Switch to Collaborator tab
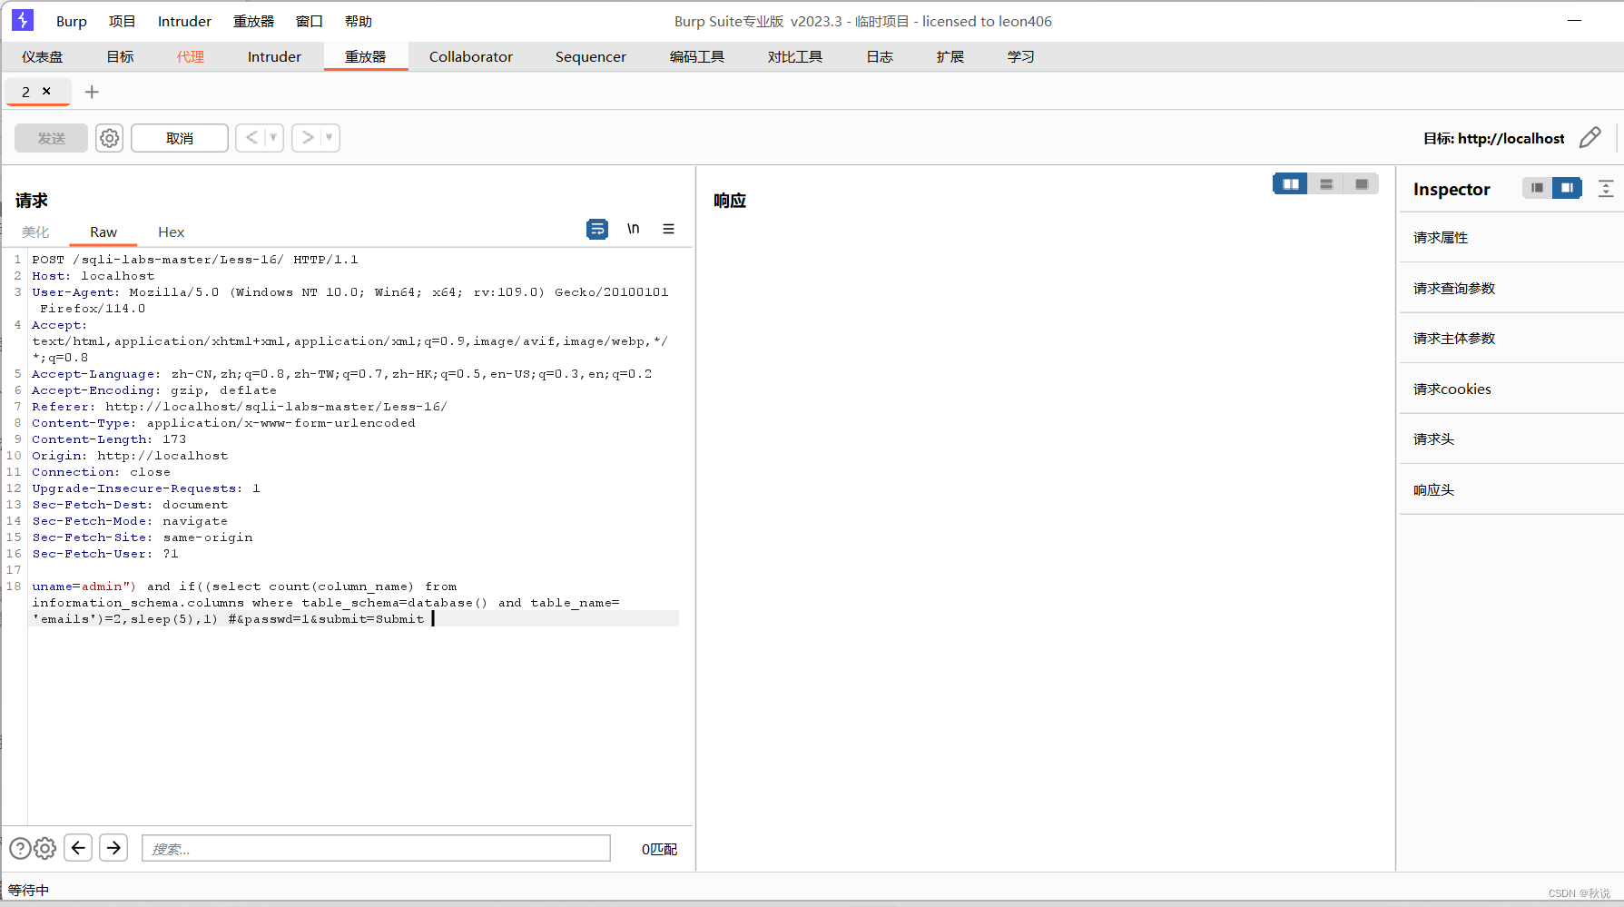 471,56
